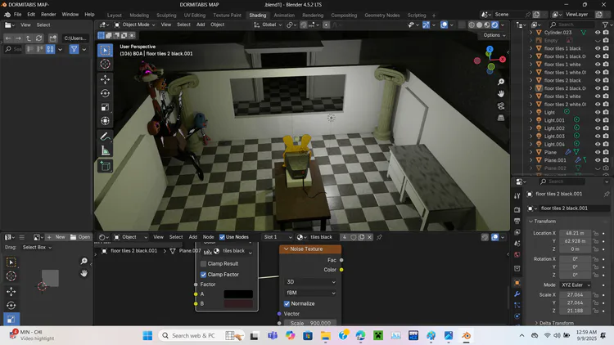Switch to the Modeling workspace tab
The height and width of the screenshot is (345, 614).
(139, 16)
